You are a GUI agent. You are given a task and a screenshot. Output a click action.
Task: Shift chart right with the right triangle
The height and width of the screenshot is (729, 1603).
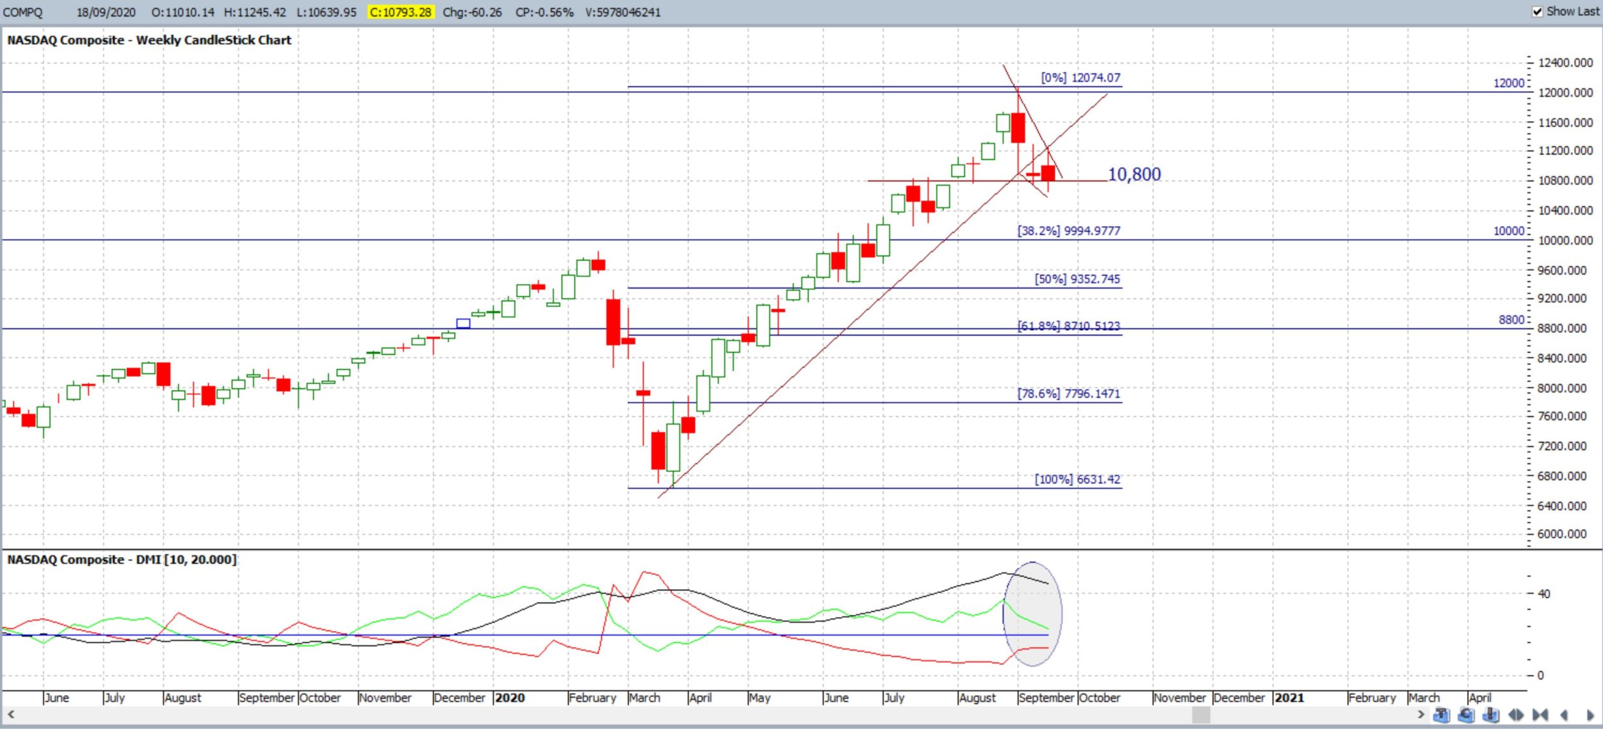click(1591, 714)
